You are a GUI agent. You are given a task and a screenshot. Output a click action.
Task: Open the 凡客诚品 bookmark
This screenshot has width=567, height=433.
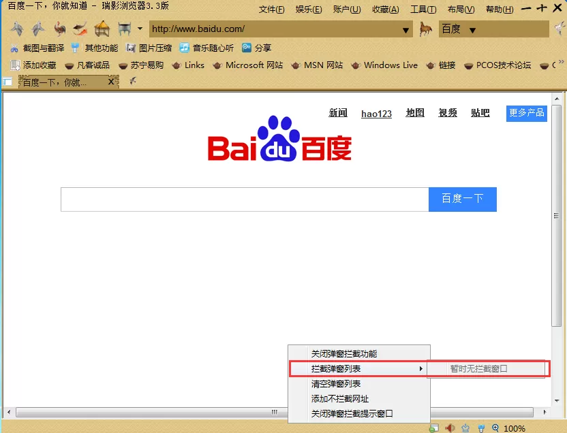tap(87, 65)
